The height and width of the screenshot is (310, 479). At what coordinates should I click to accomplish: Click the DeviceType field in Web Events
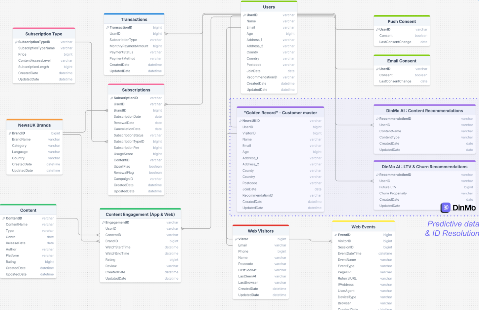(363, 297)
